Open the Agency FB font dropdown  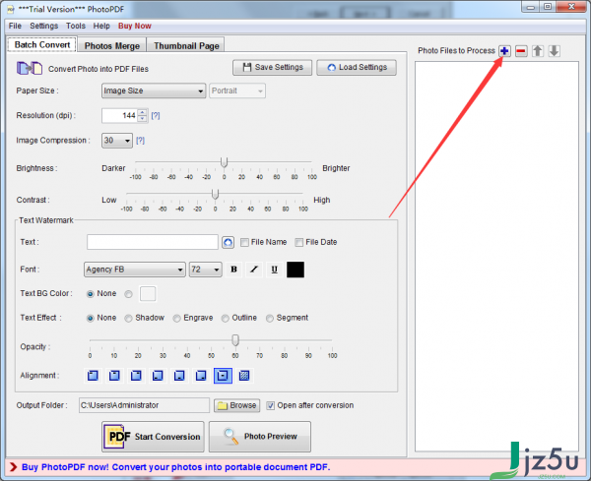[135, 270]
